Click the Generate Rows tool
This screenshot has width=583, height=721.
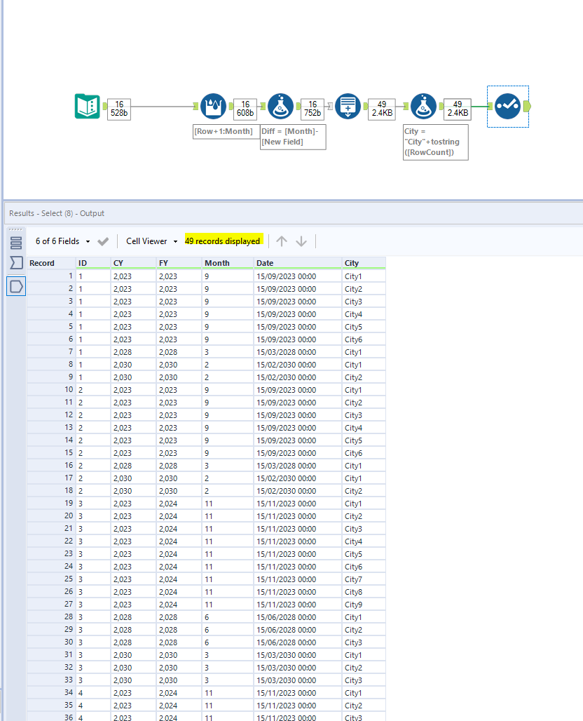(x=348, y=106)
